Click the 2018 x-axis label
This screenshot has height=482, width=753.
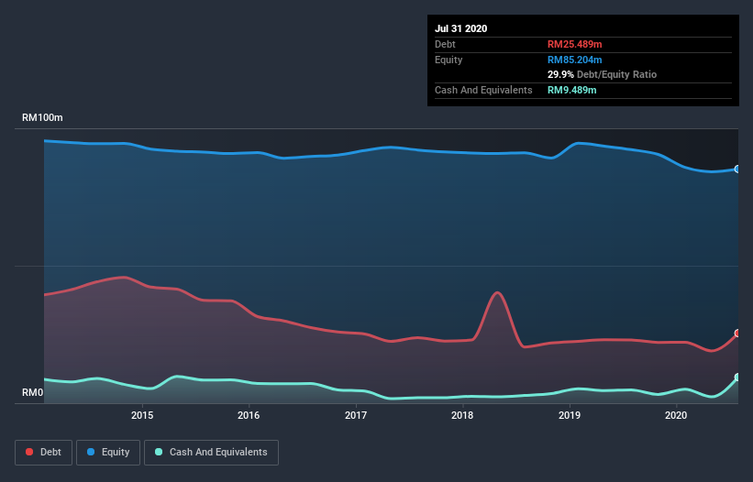click(462, 415)
